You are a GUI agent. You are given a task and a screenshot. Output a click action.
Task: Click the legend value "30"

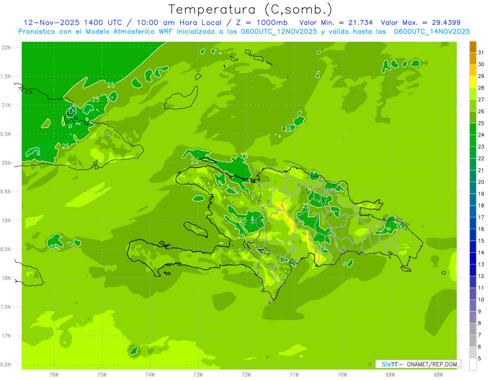click(x=481, y=64)
